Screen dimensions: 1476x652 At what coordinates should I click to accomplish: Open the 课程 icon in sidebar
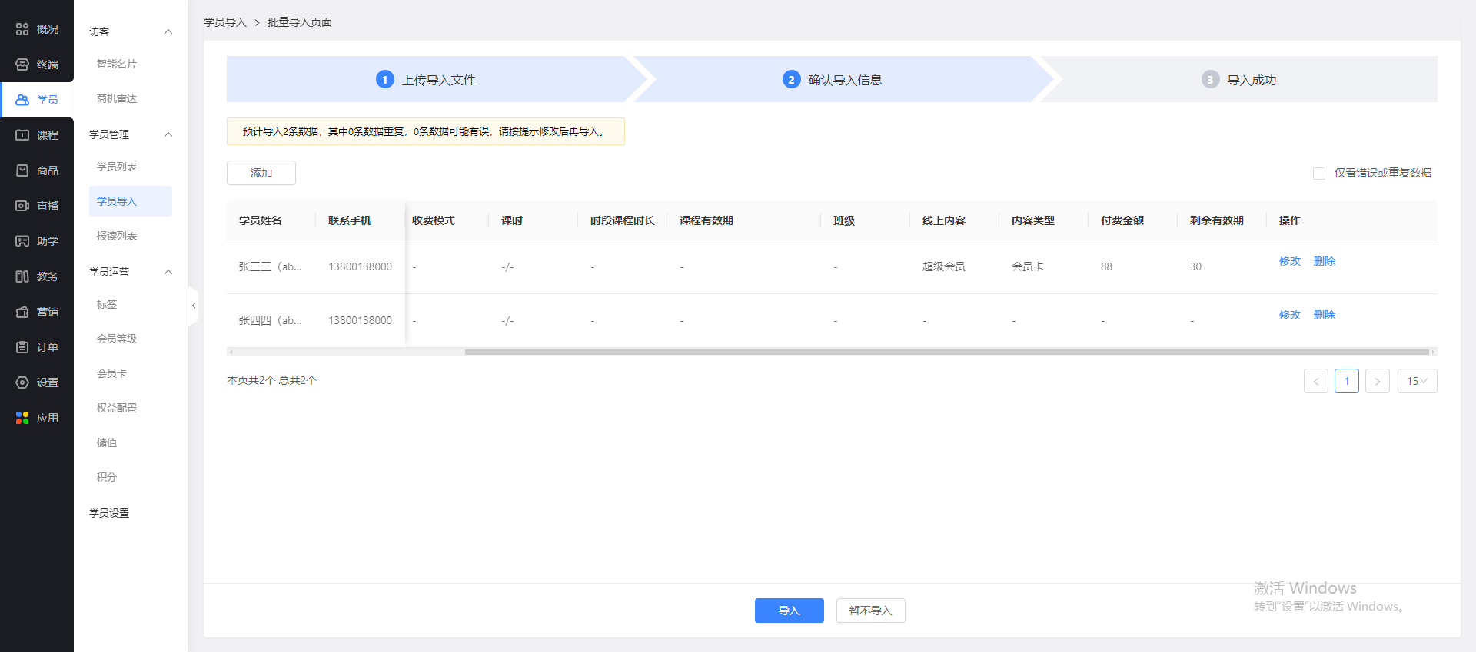[x=22, y=135]
